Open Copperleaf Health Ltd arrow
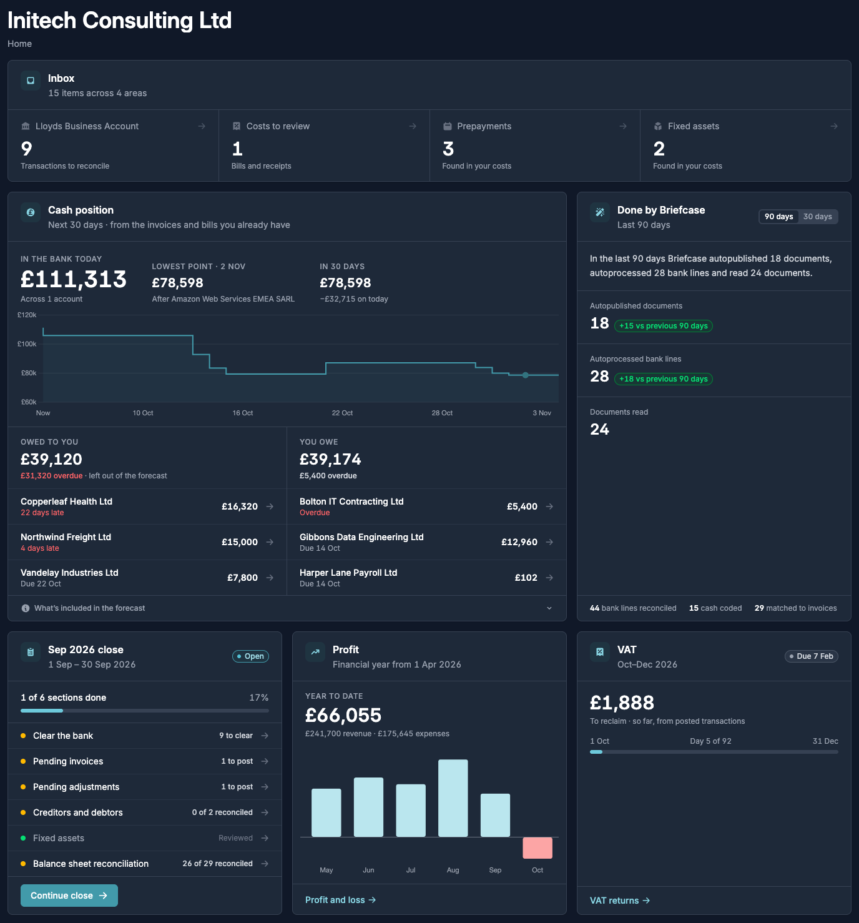Viewport: 859px width, 923px height. (270, 506)
